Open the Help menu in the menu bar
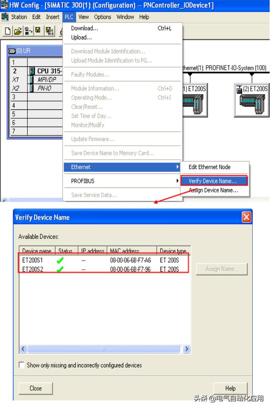270x408 pixels. tap(144, 17)
